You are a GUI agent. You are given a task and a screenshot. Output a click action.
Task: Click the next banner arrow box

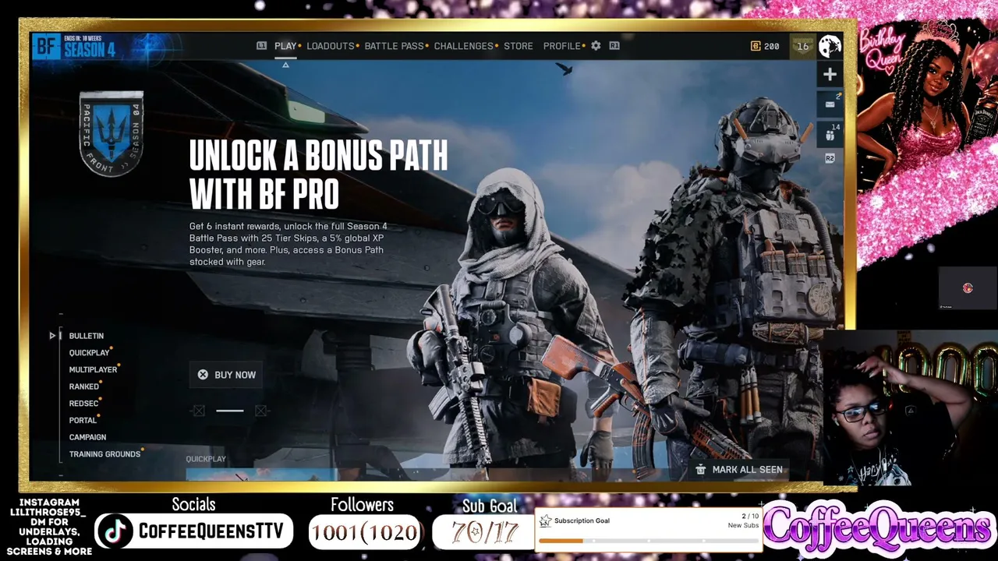(x=261, y=411)
